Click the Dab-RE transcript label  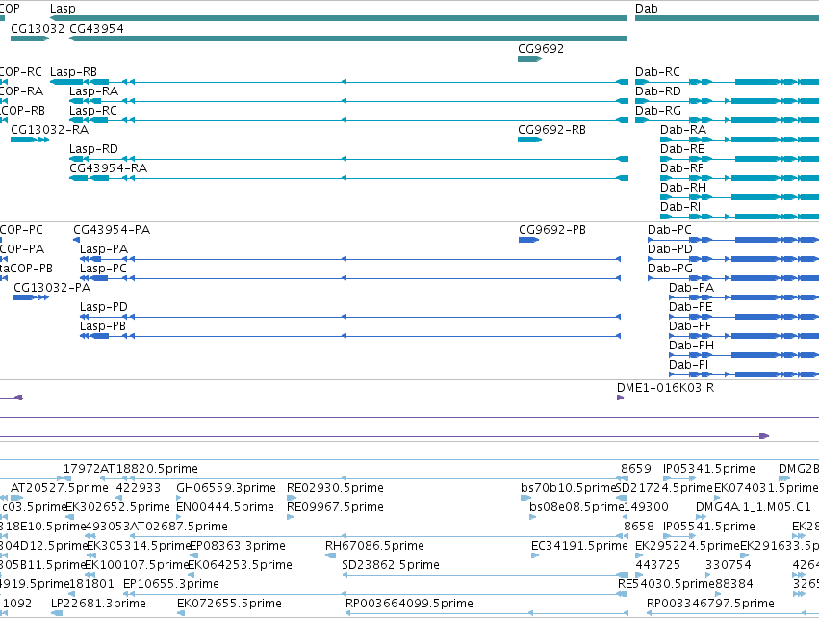point(682,149)
